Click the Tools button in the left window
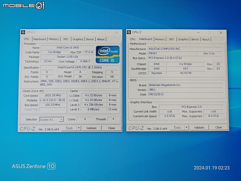 click(69, 128)
